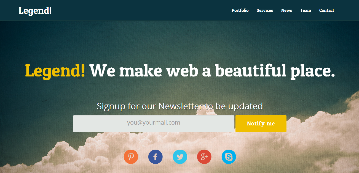Click the Twitter bird icon
The image size is (359, 173).
[180, 157]
